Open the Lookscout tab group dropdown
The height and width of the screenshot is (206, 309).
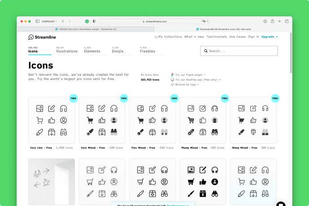click(49, 21)
